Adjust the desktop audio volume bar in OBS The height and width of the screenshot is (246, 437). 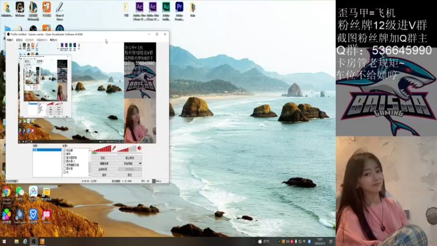[x=127, y=149]
